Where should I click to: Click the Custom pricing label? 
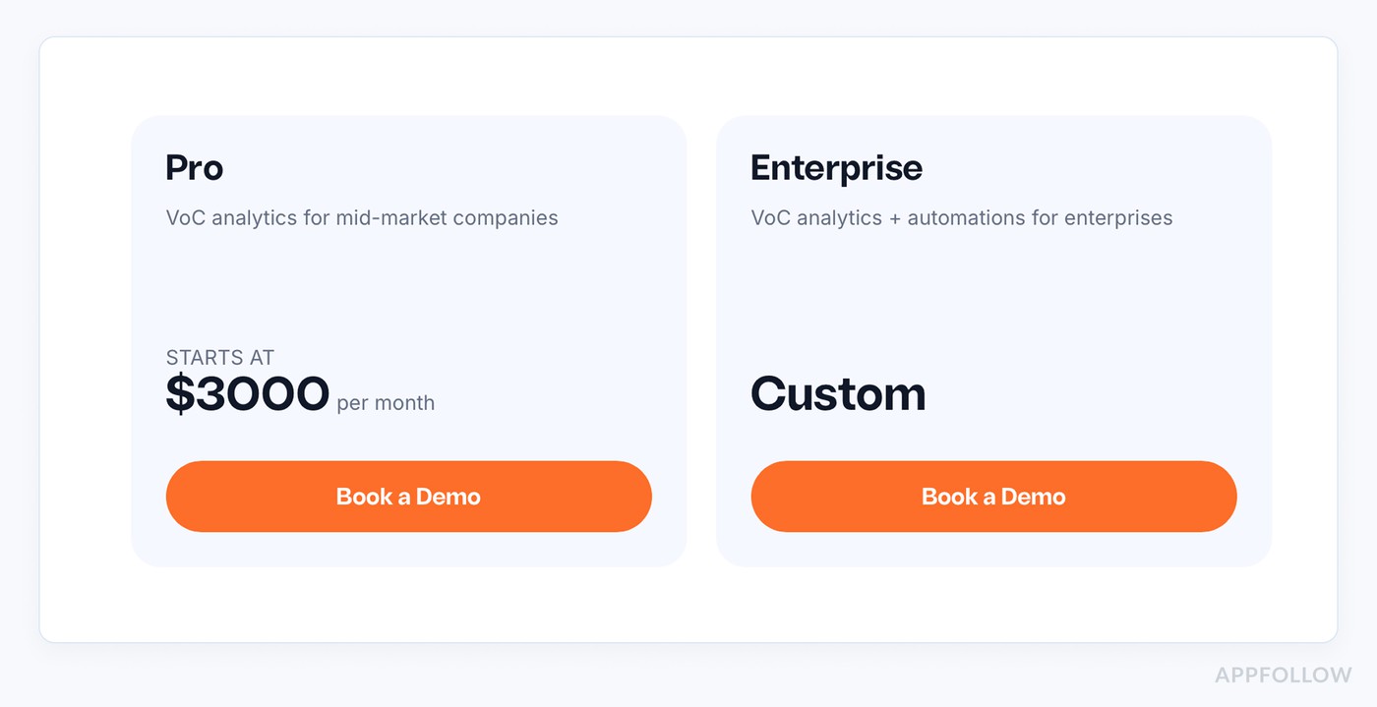click(838, 393)
